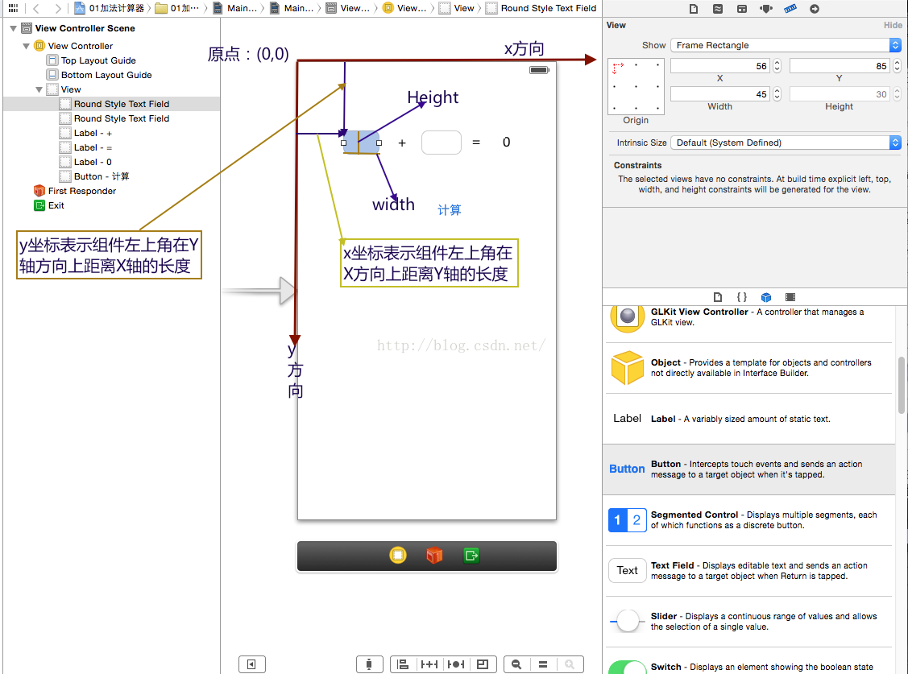
Task: Zoom out the storyboard canvas
Action: point(516,664)
